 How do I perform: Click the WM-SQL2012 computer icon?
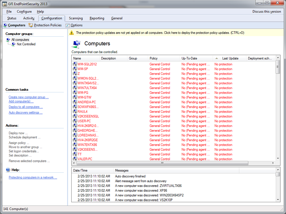pos(75,64)
